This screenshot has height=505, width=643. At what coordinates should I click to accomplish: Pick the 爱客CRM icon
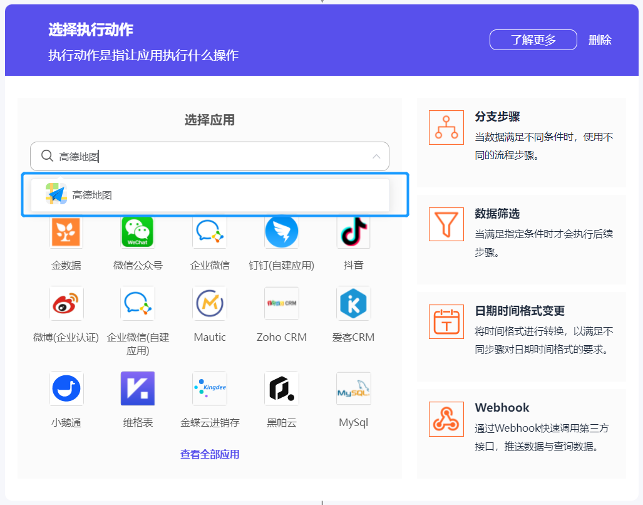[x=354, y=303]
